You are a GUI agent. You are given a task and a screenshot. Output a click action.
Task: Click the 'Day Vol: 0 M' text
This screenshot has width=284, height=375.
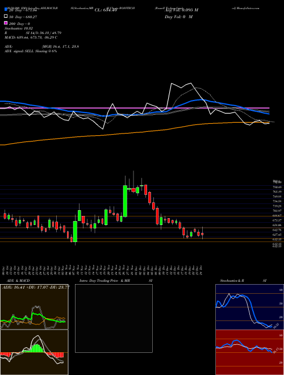point(178,16)
